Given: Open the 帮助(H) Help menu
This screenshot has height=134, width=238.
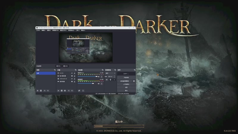Looking at the screenshot, I should [x=83, y=30].
